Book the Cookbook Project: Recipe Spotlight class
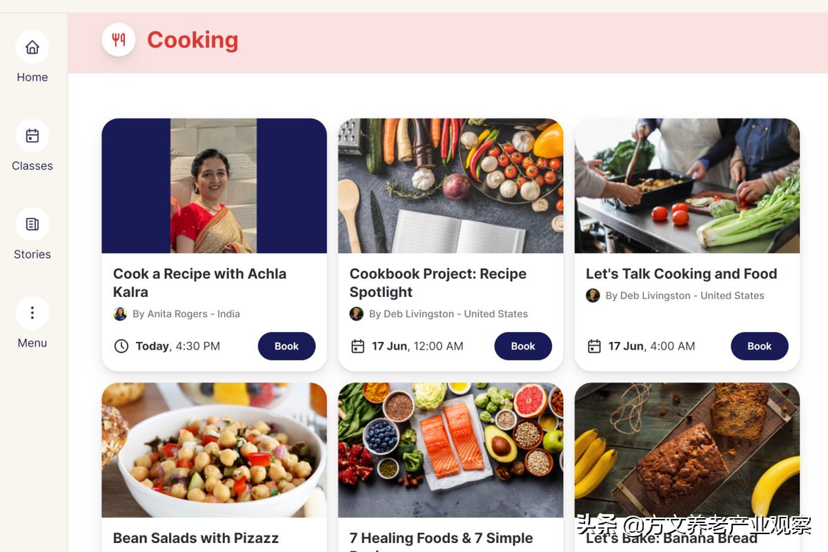828x552 pixels. pyautogui.click(x=523, y=346)
